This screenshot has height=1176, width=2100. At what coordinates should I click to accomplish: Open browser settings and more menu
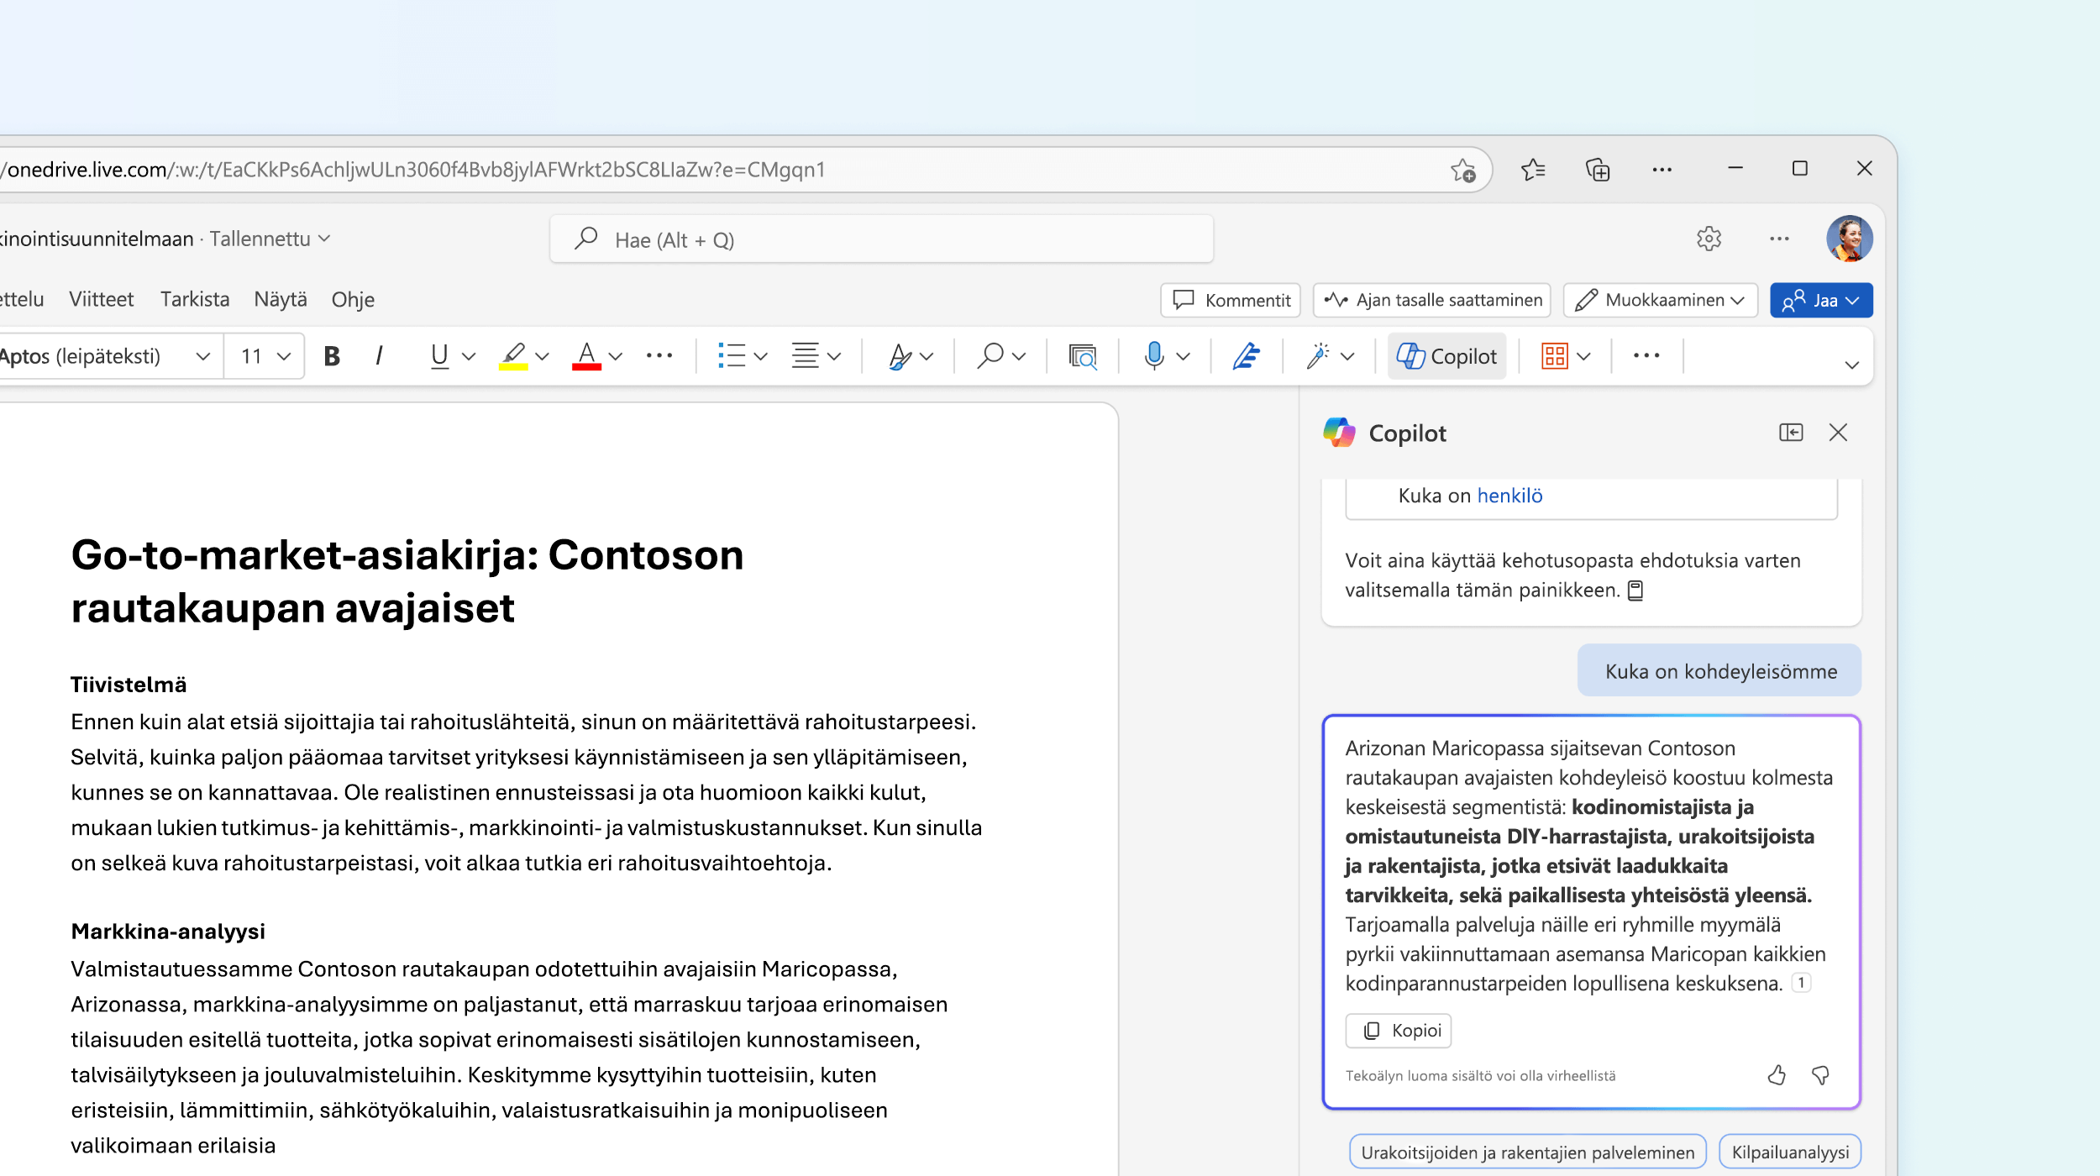(1662, 171)
